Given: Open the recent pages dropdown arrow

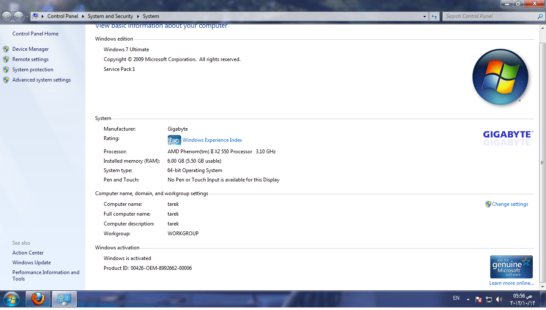Looking at the screenshot, I should (27, 17).
